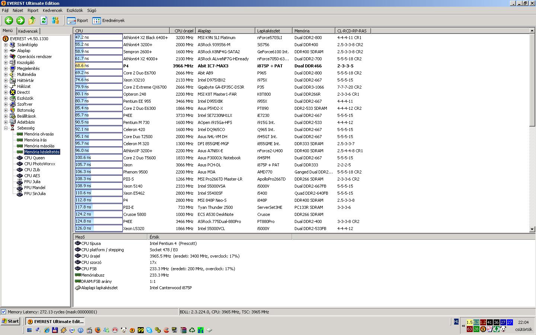Expand the Multimédia tree node
Image resolution: width=536 pixels, height=335 pixels.
tap(6, 74)
